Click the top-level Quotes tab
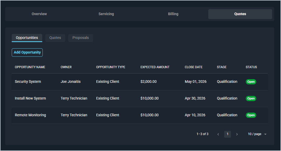 [x=240, y=14]
